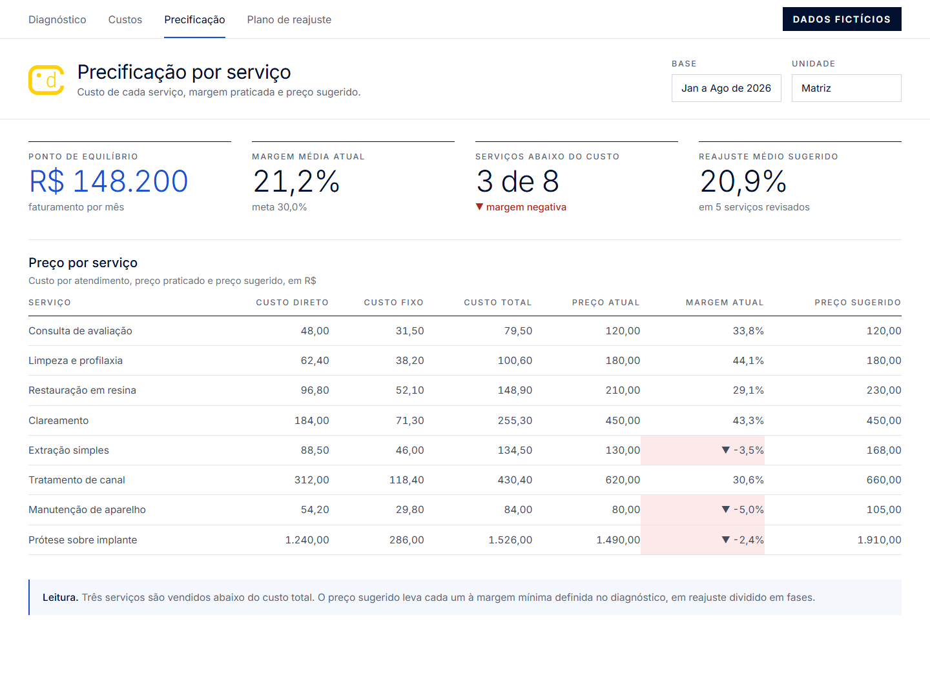930x697 pixels.
Task: Click the PREÇO ATUAL column header
Action: pos(606,303)
